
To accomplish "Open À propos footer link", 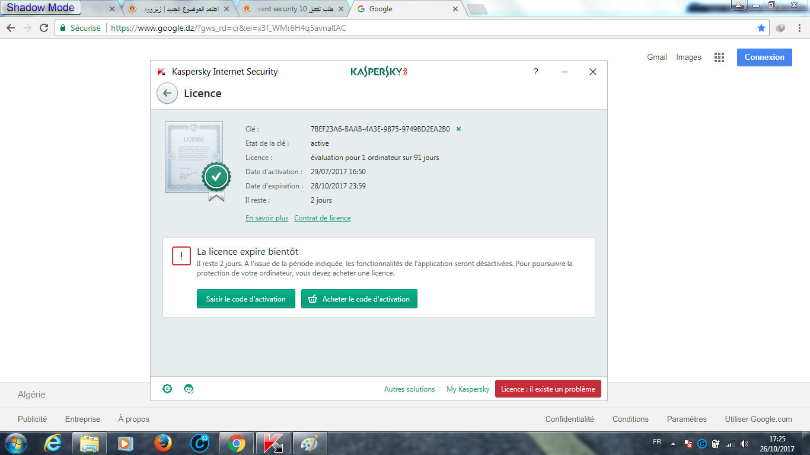I will click(133, 419).
